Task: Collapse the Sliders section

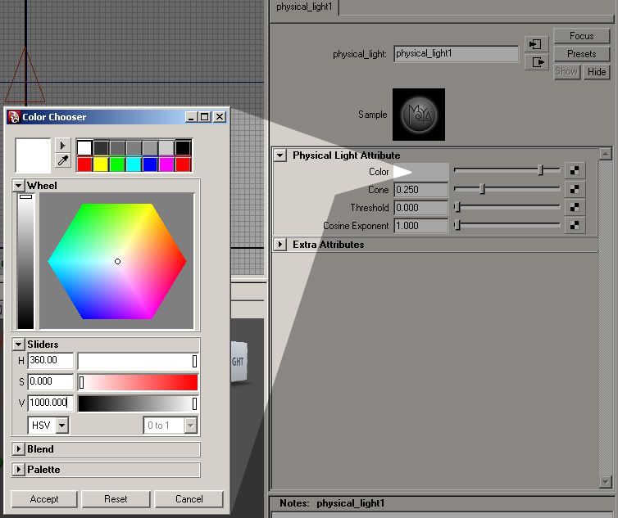Action: pos(19,345)
